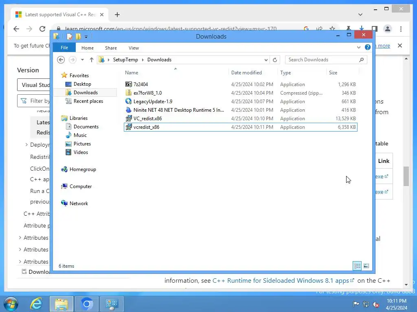Go up one folder level in Explorer
This screenshot has width=417, height=312.
click(92, 60)
